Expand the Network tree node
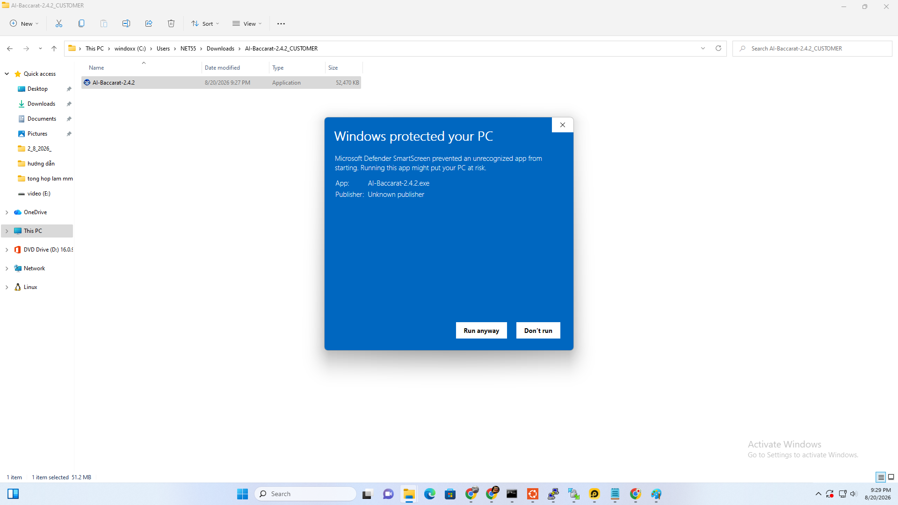This screenshot has height=505, width=898. (x=7, y=268)
